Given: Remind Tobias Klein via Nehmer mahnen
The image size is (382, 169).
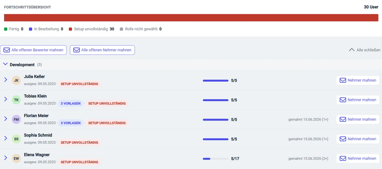Looking at the screenshot, I should [x=358, y=100].
